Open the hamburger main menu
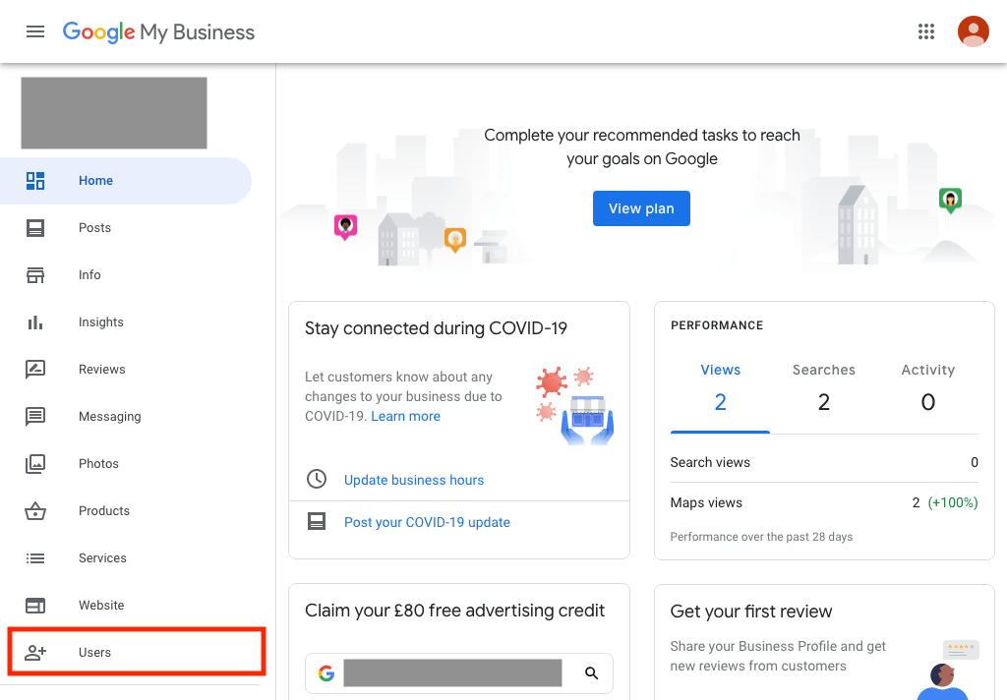The height and width of the screenshot is (700, 1007). (x=35, y=31)
